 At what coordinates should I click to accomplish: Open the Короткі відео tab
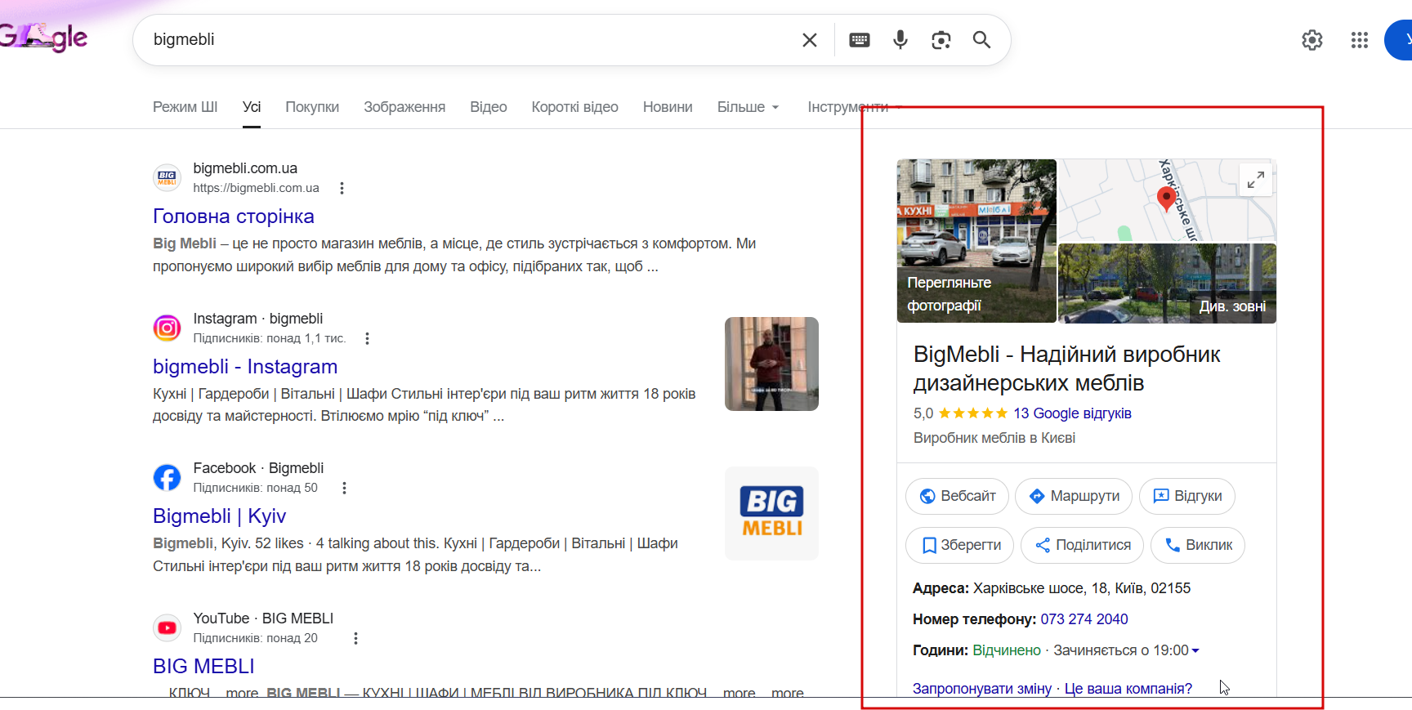click(575, 107)
